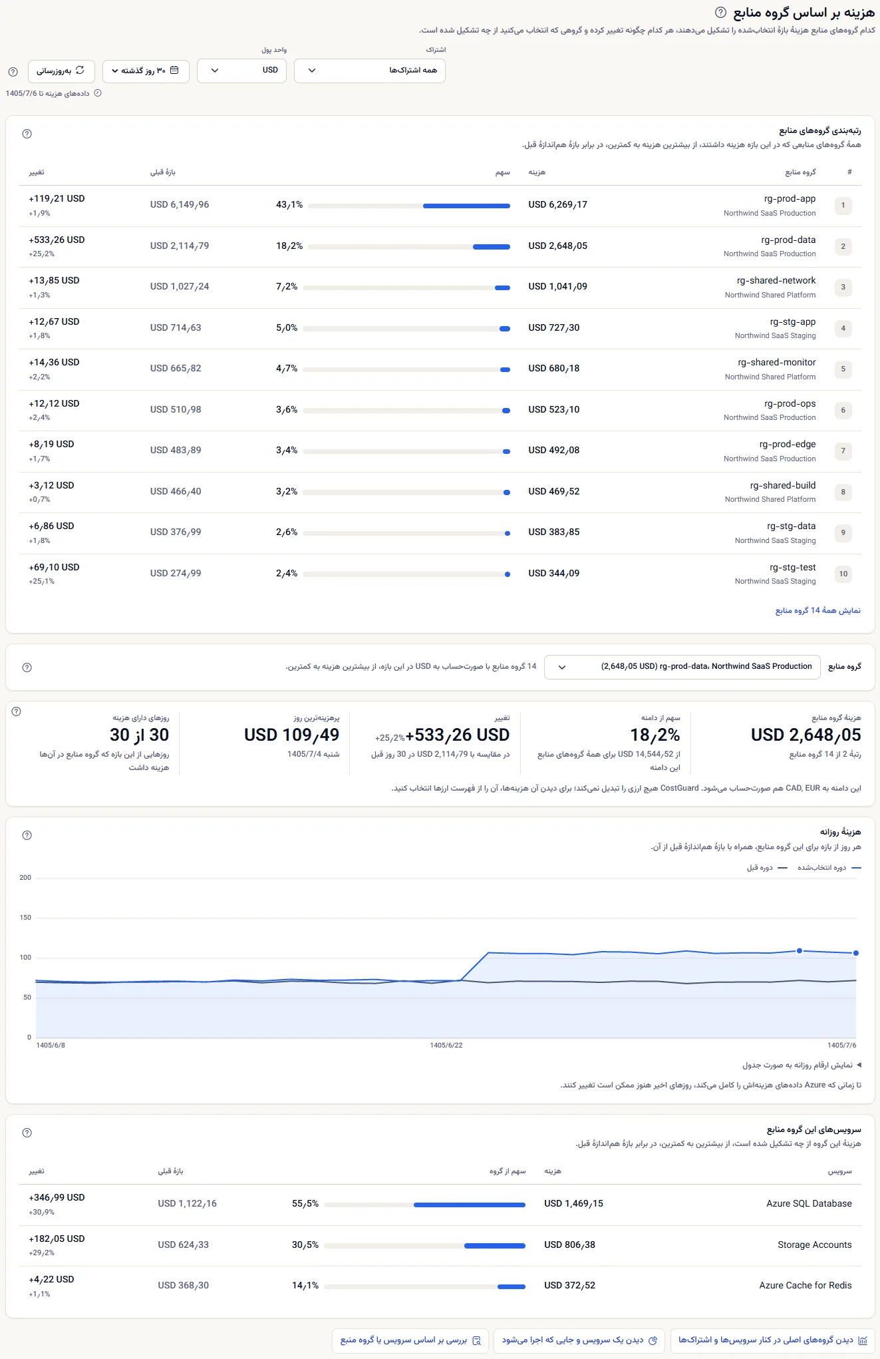Click the بازهٔ قبلی column header in ranking table
880x1359 pixels.
click(163, 172)
